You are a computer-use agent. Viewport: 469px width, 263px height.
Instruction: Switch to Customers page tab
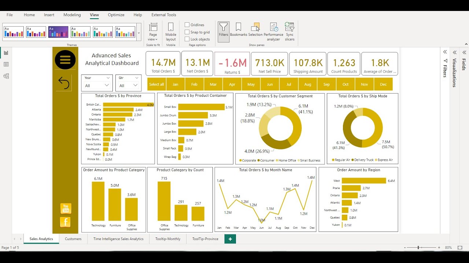[x=73, y=239]
